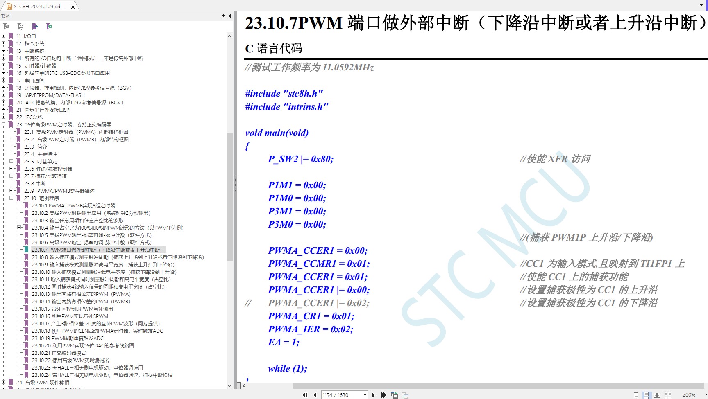Close the STC8H-20240109 PDF tab
This screenshot has width=708, height=399.
[73, 7]
